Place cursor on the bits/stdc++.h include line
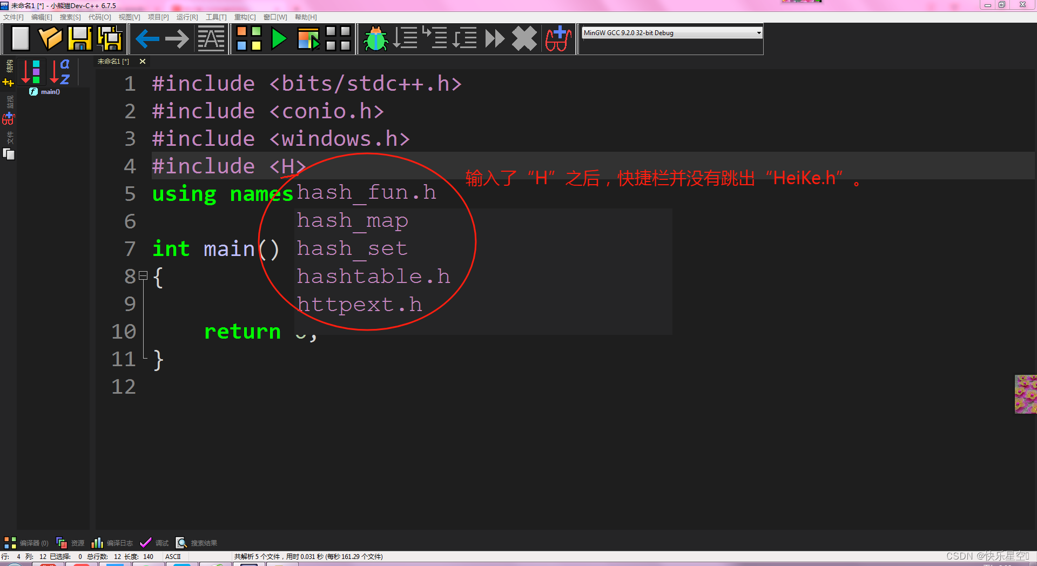 [x=307, y=84]
